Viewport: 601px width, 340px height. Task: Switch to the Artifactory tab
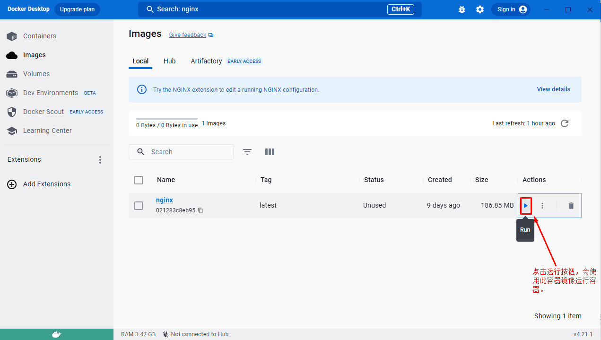point(206,61)
